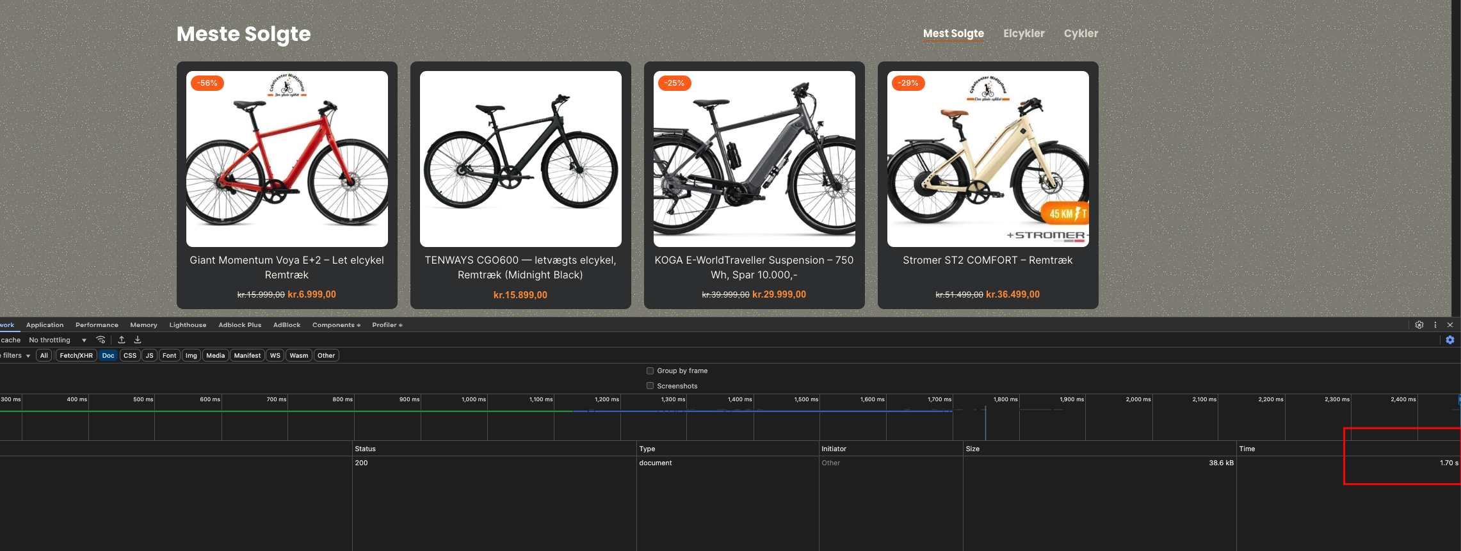Click the -29% discount badge
This screenshot has width=1461, height=551.
908,83
